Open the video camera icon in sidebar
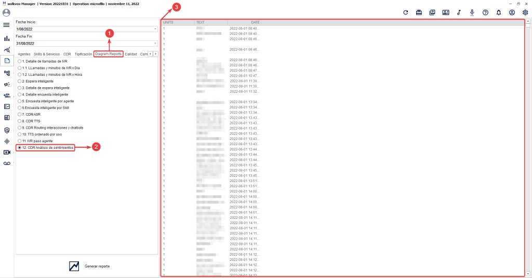Image resolution: width=532 pixels, height=278 pixels. pos(7,152)
